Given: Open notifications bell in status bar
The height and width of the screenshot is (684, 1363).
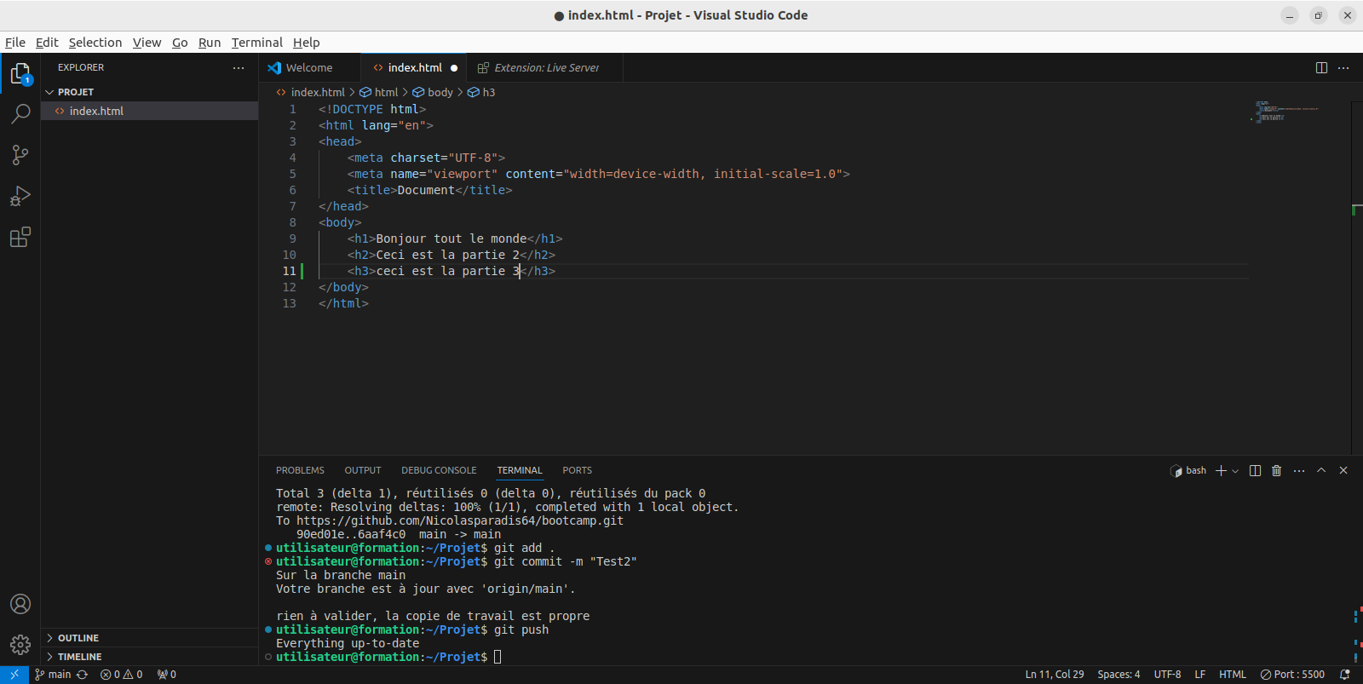Looking at the screenshot, I should pos(1345,675).
